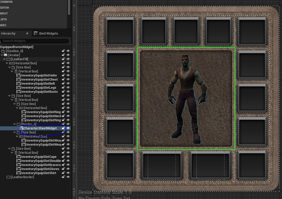Hide the InventoryEquipSlotCape widget

tap(68, 157)
